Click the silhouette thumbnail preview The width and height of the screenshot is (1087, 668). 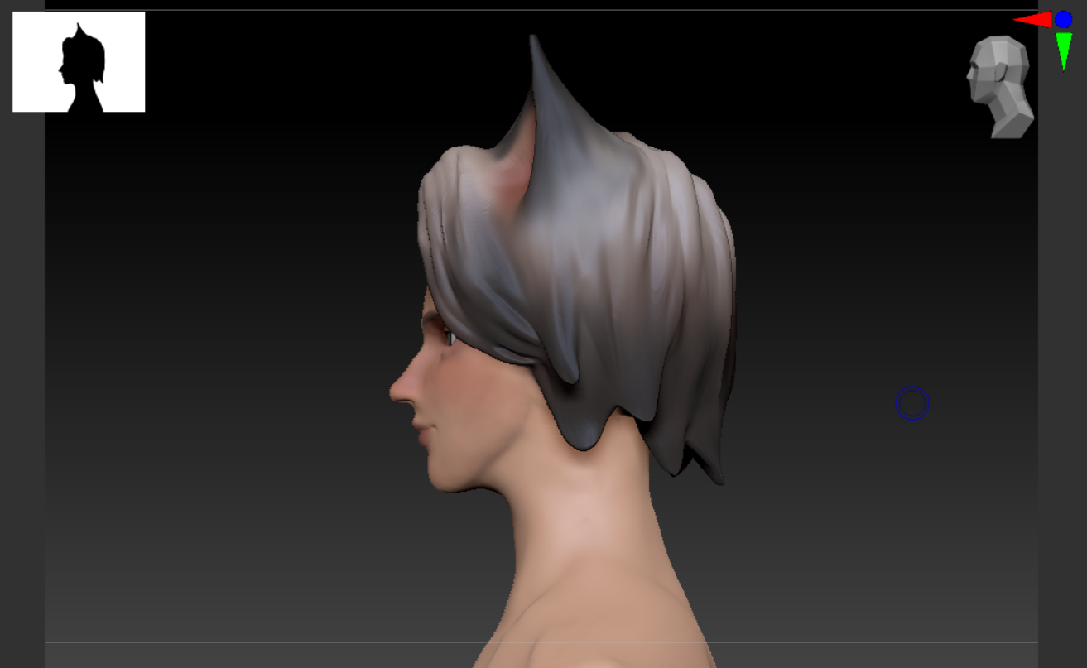click(x=79, y=61)
